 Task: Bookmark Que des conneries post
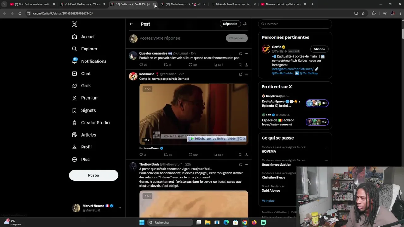pos(240,65)
